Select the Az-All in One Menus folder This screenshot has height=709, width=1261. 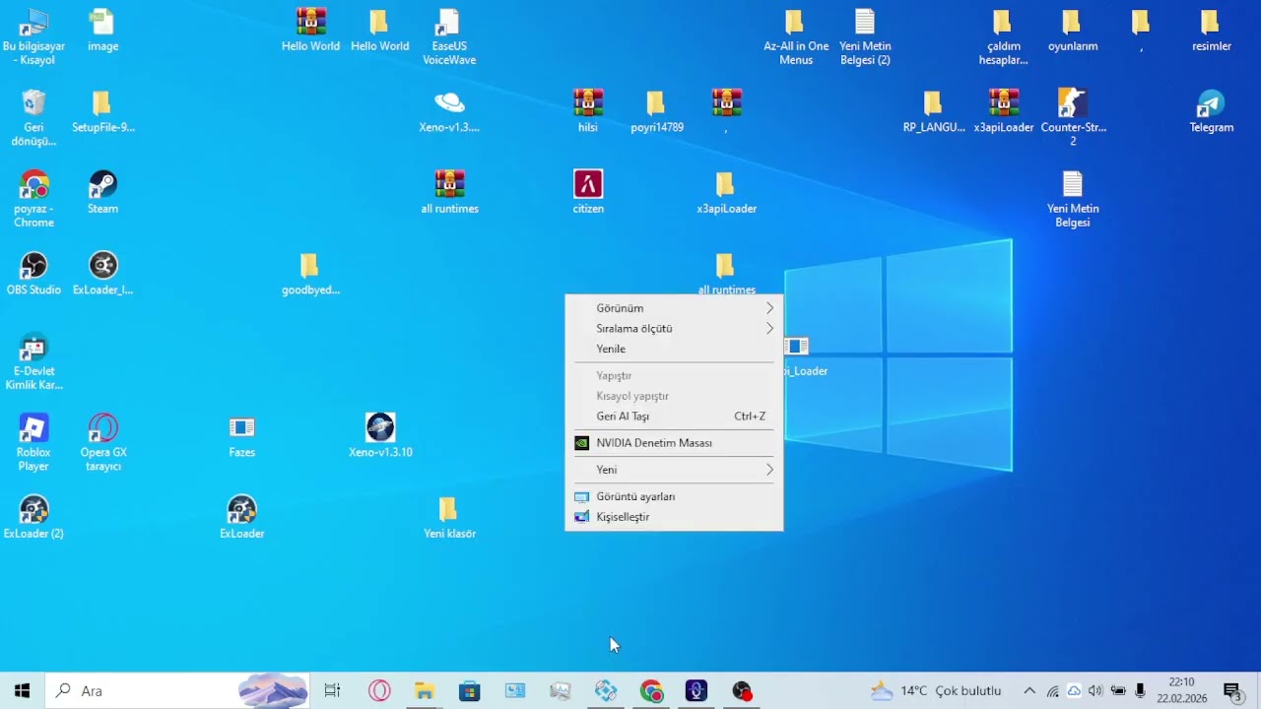[x=796, y=36]
